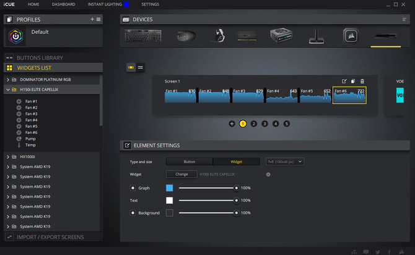This screenshot has height=255, width=415.
Task: Open the Twitter link in footer
Action: pos(378,252)
